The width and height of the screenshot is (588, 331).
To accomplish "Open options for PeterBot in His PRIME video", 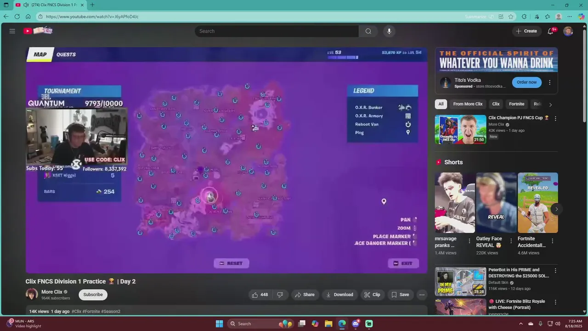I will (555, 271).
